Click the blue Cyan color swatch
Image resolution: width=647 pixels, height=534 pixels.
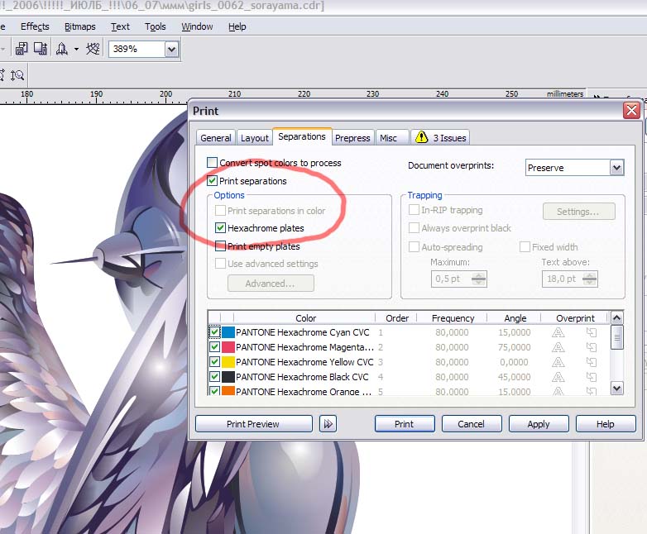coord(228,332)
